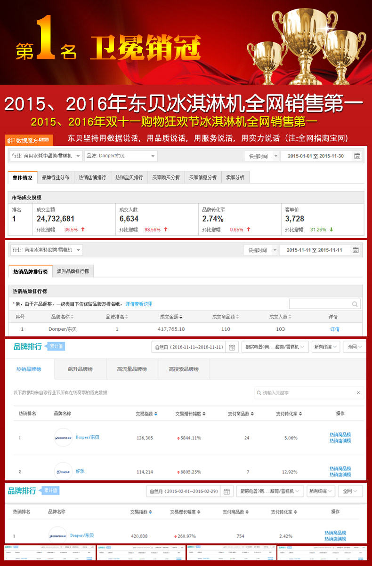The height and width of the screenshot is (566, 372).
Task: Expand 行业 dropdown next to 品牌 selector
Action: (46, 156)
